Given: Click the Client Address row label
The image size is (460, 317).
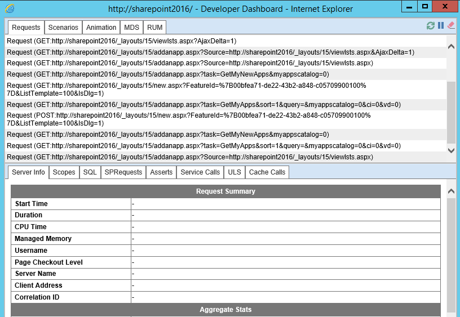Looking at the screenshot, I should [x=38, y=285].
